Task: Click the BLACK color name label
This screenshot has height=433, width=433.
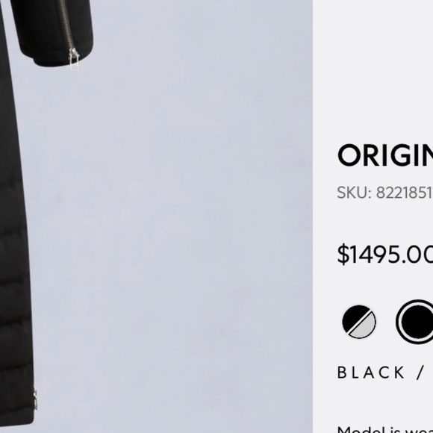Action: click(x=370, y=373)
